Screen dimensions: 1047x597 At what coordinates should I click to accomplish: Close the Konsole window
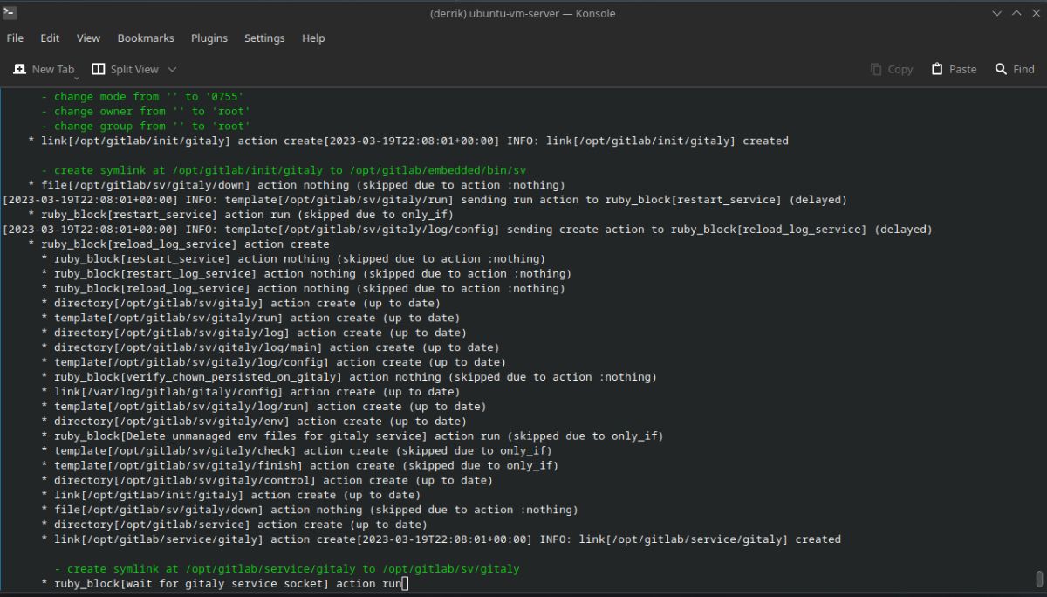tap(1036, 13)
